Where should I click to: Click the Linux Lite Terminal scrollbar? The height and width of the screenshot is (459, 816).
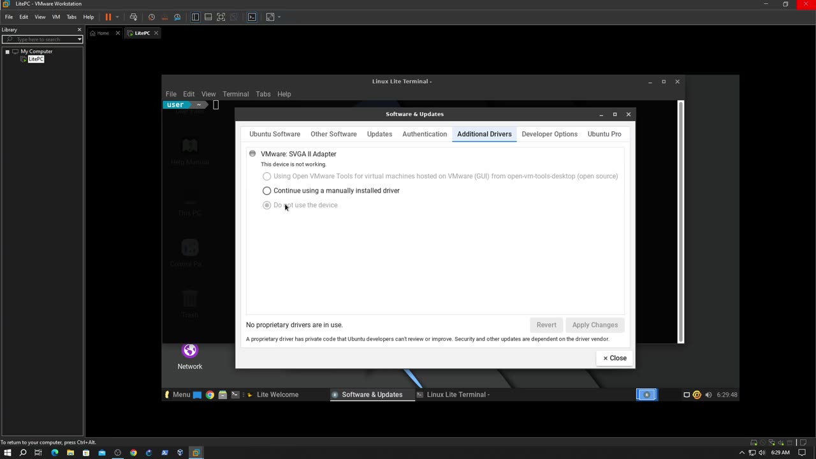(x=681, y=221)
